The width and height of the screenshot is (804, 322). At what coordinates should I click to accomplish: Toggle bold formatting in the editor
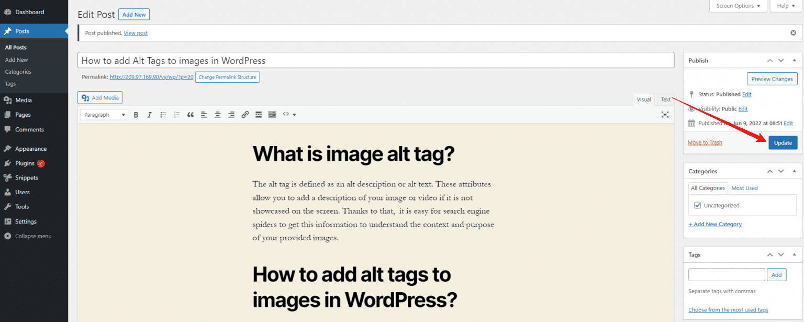[136, 114]
